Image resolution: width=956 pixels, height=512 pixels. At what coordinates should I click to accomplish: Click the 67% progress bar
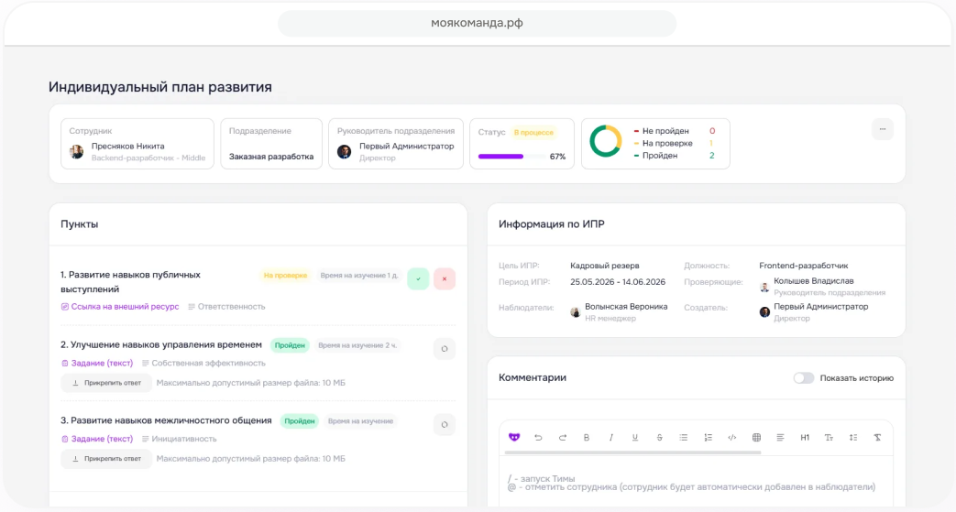(x=512, y=157)
